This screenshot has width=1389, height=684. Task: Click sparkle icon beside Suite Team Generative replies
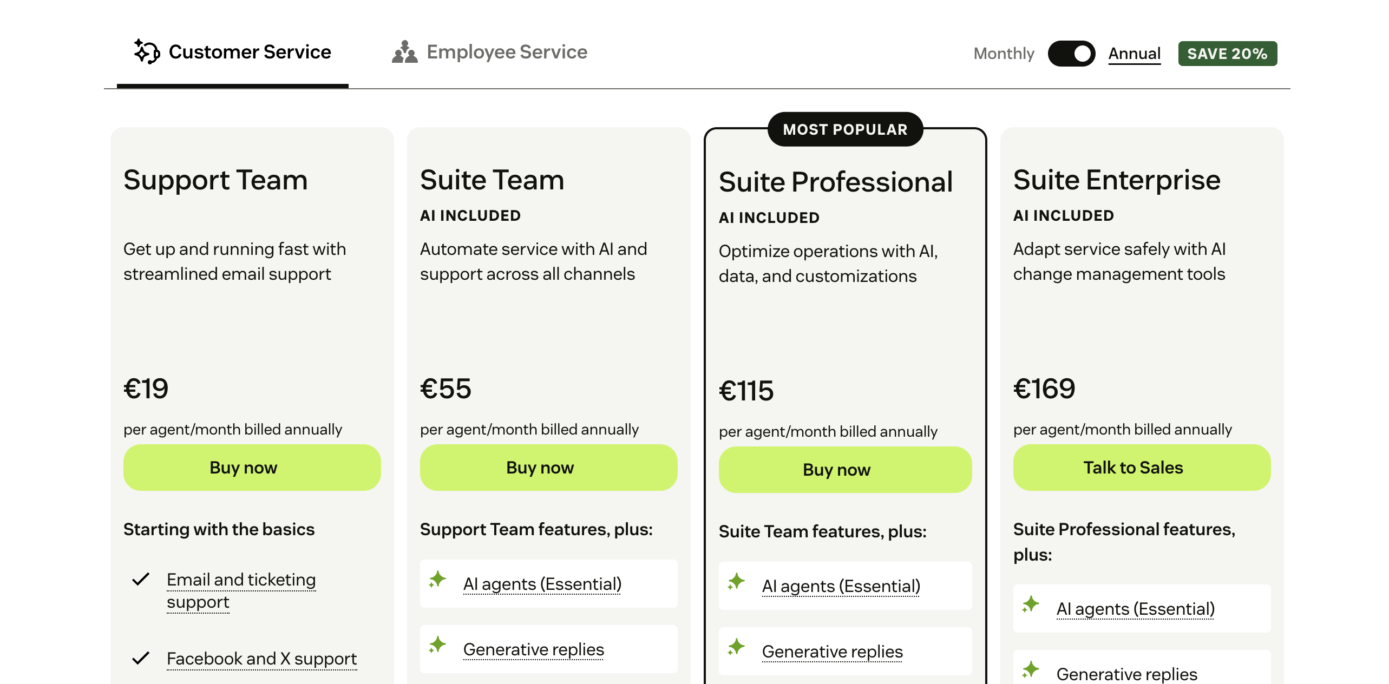tap(437, 645)
